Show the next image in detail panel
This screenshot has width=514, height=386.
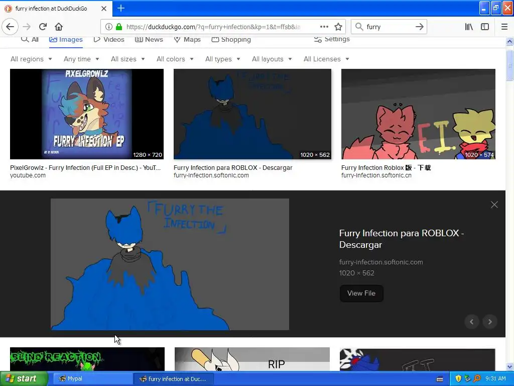(490, 322)
